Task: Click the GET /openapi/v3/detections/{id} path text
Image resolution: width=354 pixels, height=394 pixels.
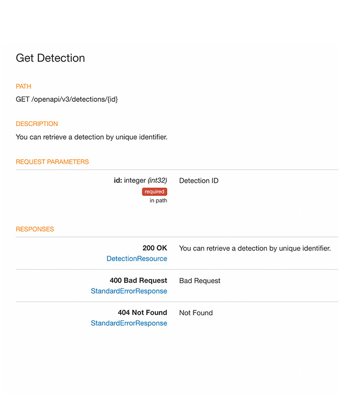Action: pyautogui.click(x=67, y=99)
